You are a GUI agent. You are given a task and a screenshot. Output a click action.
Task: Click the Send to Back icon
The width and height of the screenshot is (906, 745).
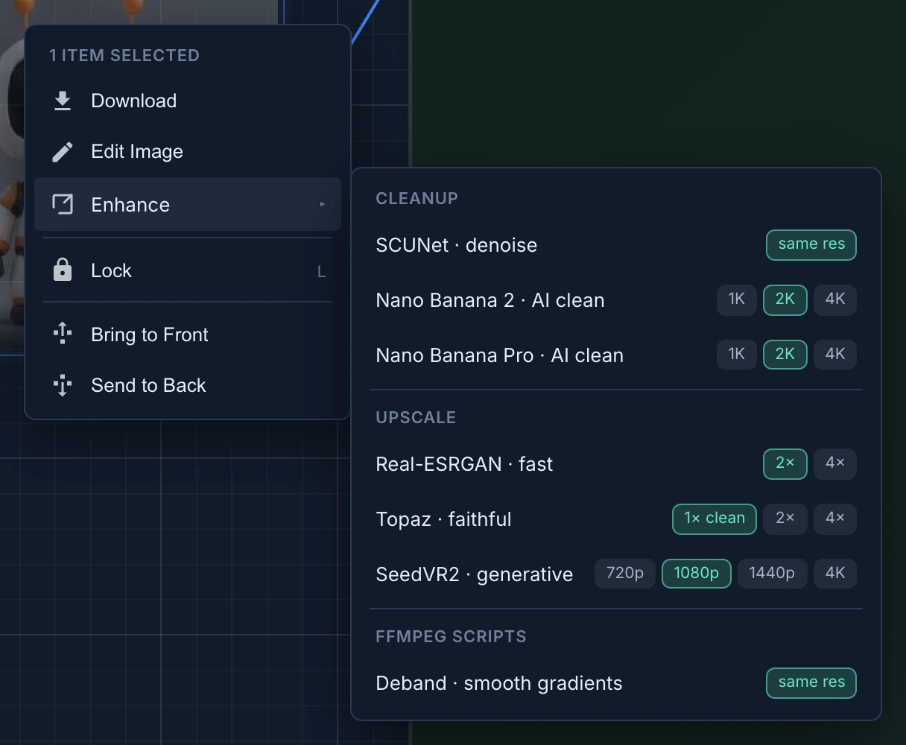63,385
